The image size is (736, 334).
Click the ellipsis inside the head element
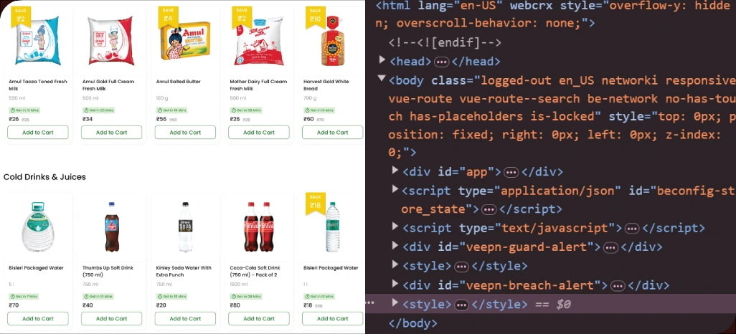442,62
